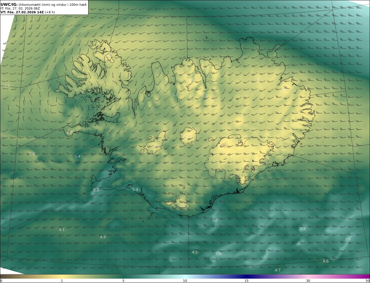
Task: Click the 0.9 value label on the glacier
Action: point(188,137)
